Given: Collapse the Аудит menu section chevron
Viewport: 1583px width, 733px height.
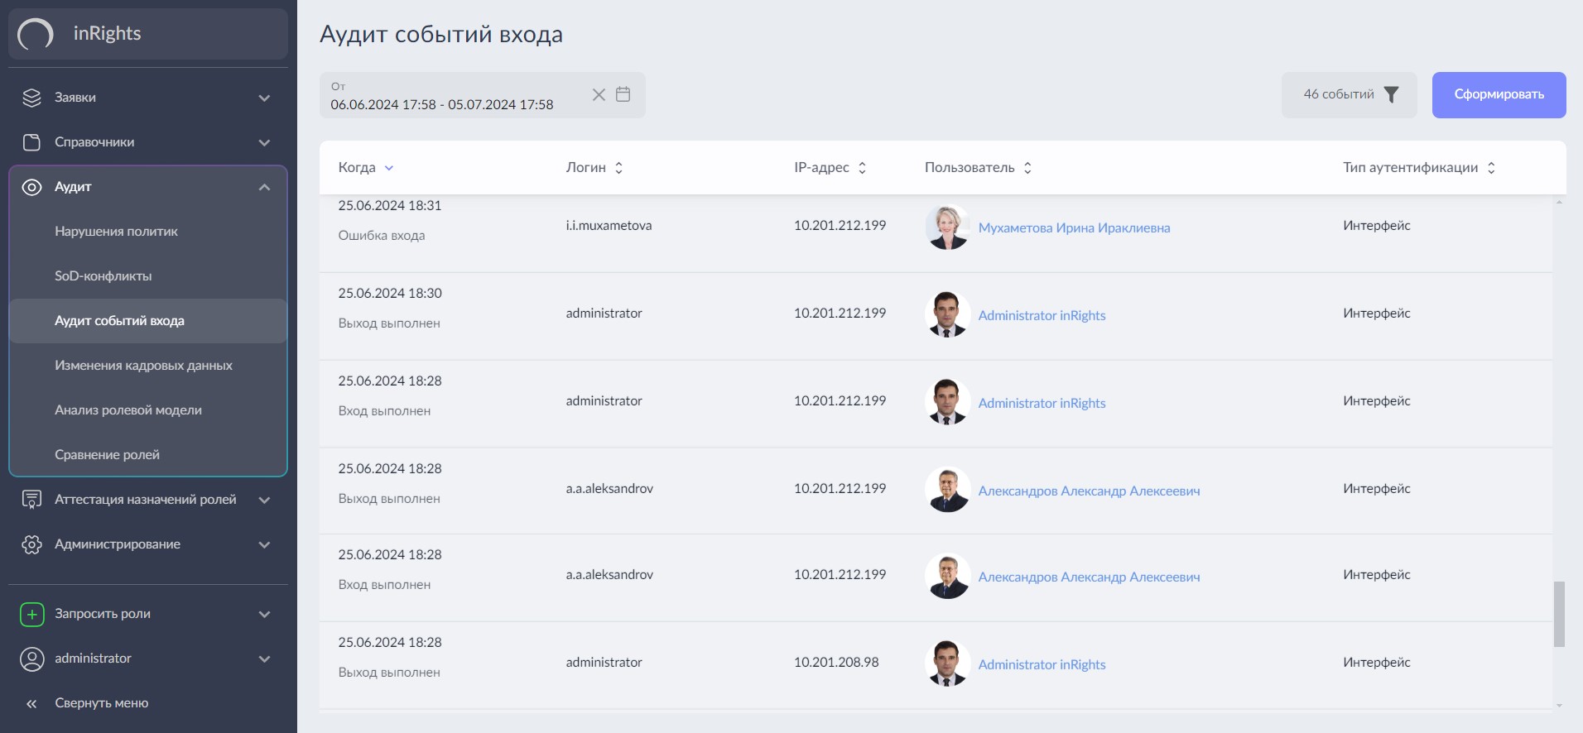Looking at the screenshot, I should (x=265, y=187).
